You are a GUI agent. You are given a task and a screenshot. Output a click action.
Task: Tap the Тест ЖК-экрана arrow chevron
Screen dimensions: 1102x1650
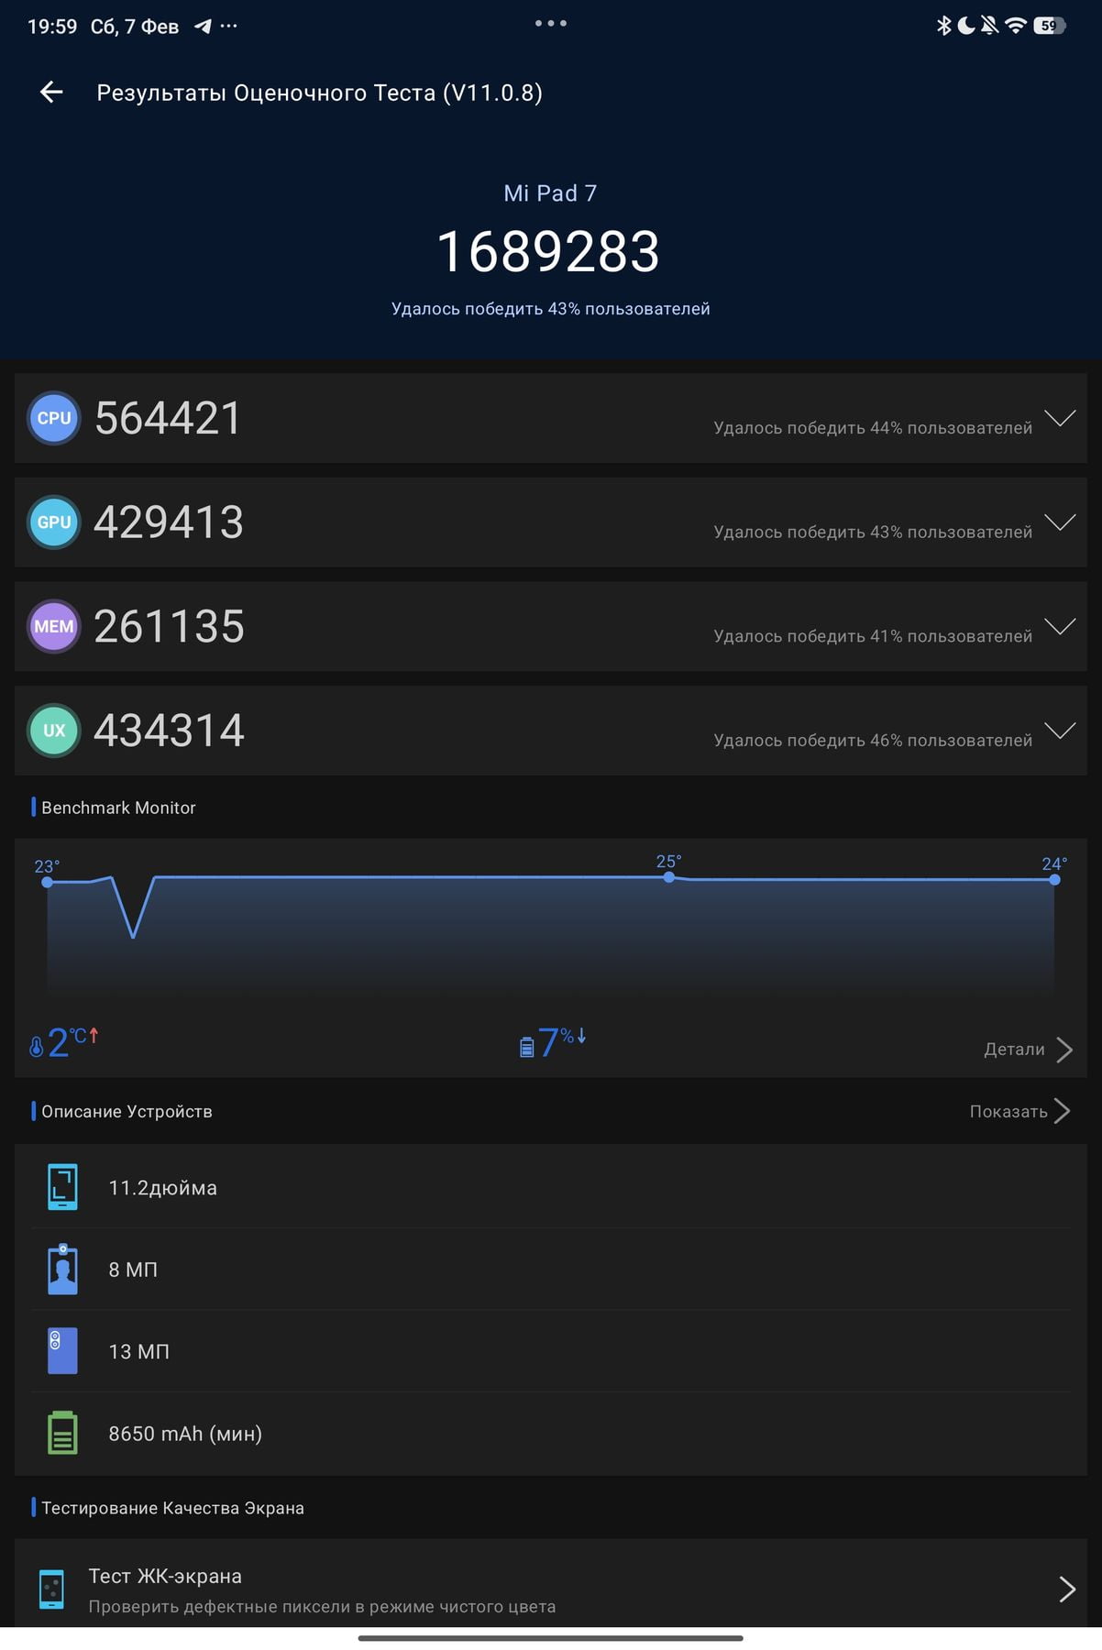tap(1066, 1589)
